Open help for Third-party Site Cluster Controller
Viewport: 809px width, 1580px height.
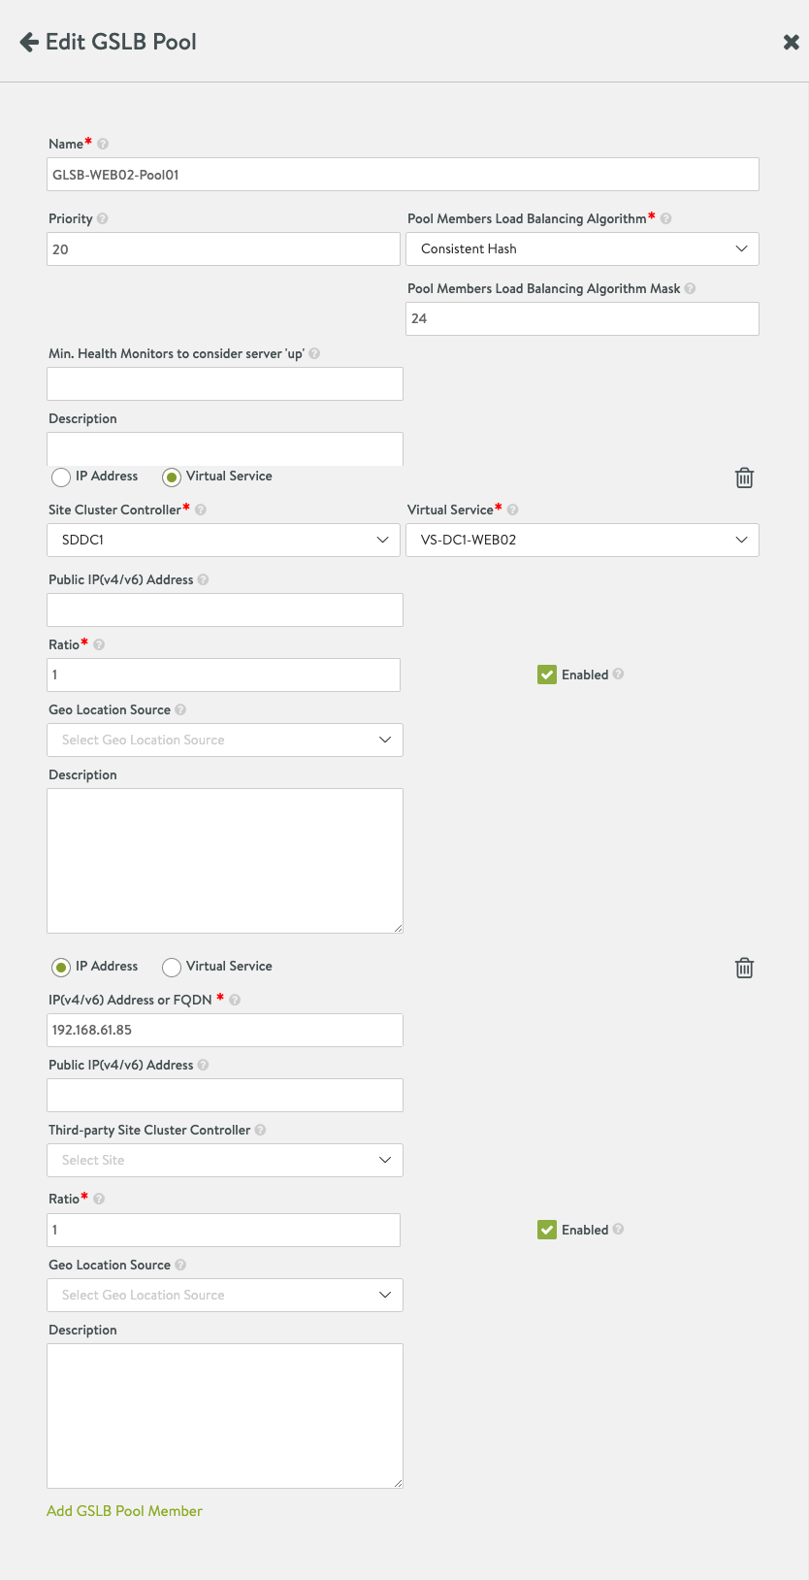click(260, 1130)
